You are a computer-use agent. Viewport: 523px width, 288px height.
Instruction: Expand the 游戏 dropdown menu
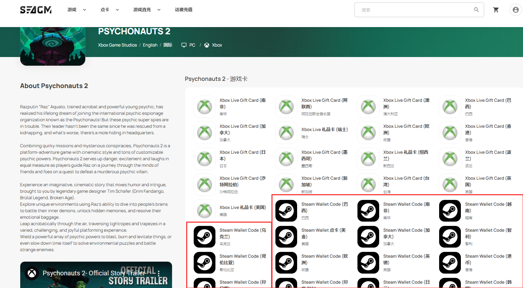77,10
